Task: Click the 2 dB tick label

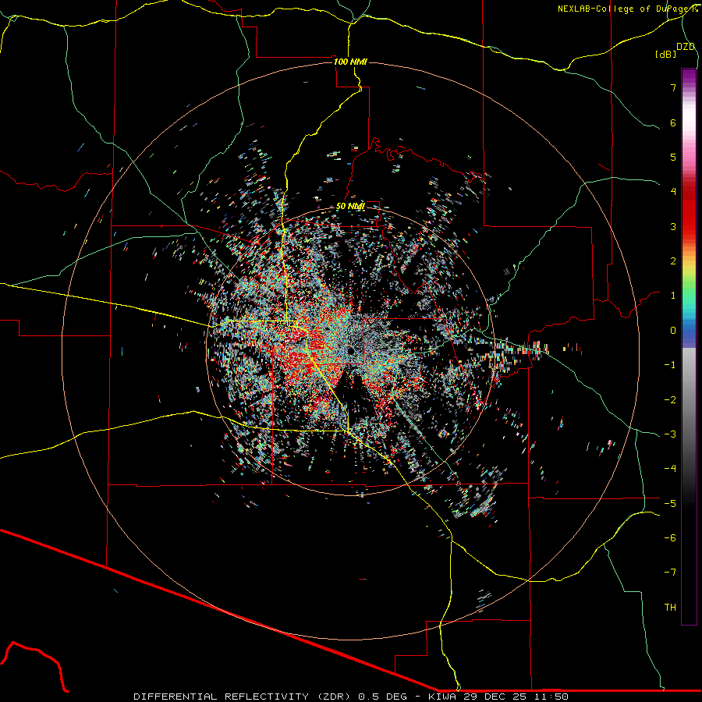Action: pyautogui.click(x=673, y=261)
